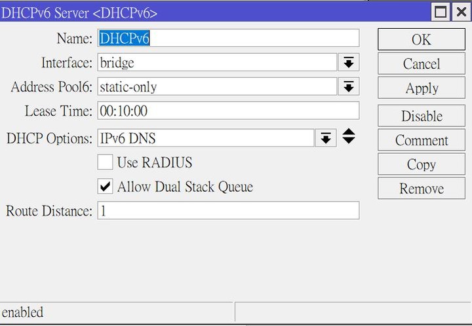The image size is (472, 326).
Task: Apply the DHCPv6 server settings
Action: click(422, 88)
